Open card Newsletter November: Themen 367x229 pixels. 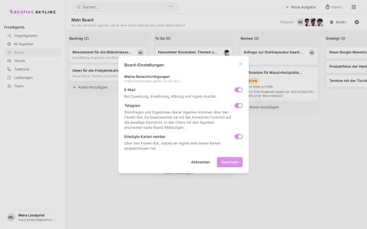click(194, 52)
